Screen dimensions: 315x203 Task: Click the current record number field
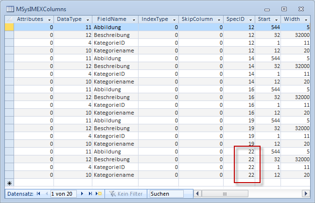click(63, 194)
